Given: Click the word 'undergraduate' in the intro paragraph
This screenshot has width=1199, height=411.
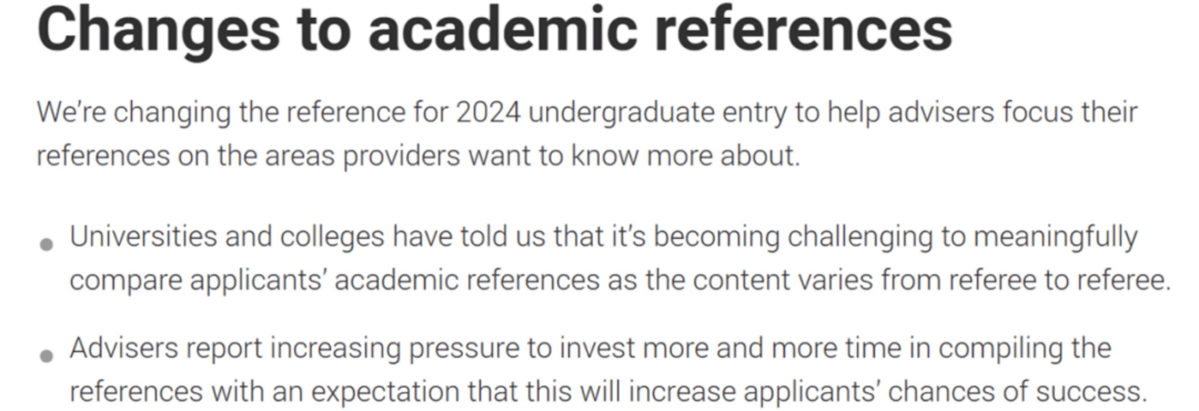Looking at the screenshot, I should coord(621,112).
